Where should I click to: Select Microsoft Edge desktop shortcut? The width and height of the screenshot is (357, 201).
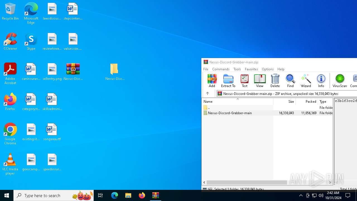click(31, 13)
